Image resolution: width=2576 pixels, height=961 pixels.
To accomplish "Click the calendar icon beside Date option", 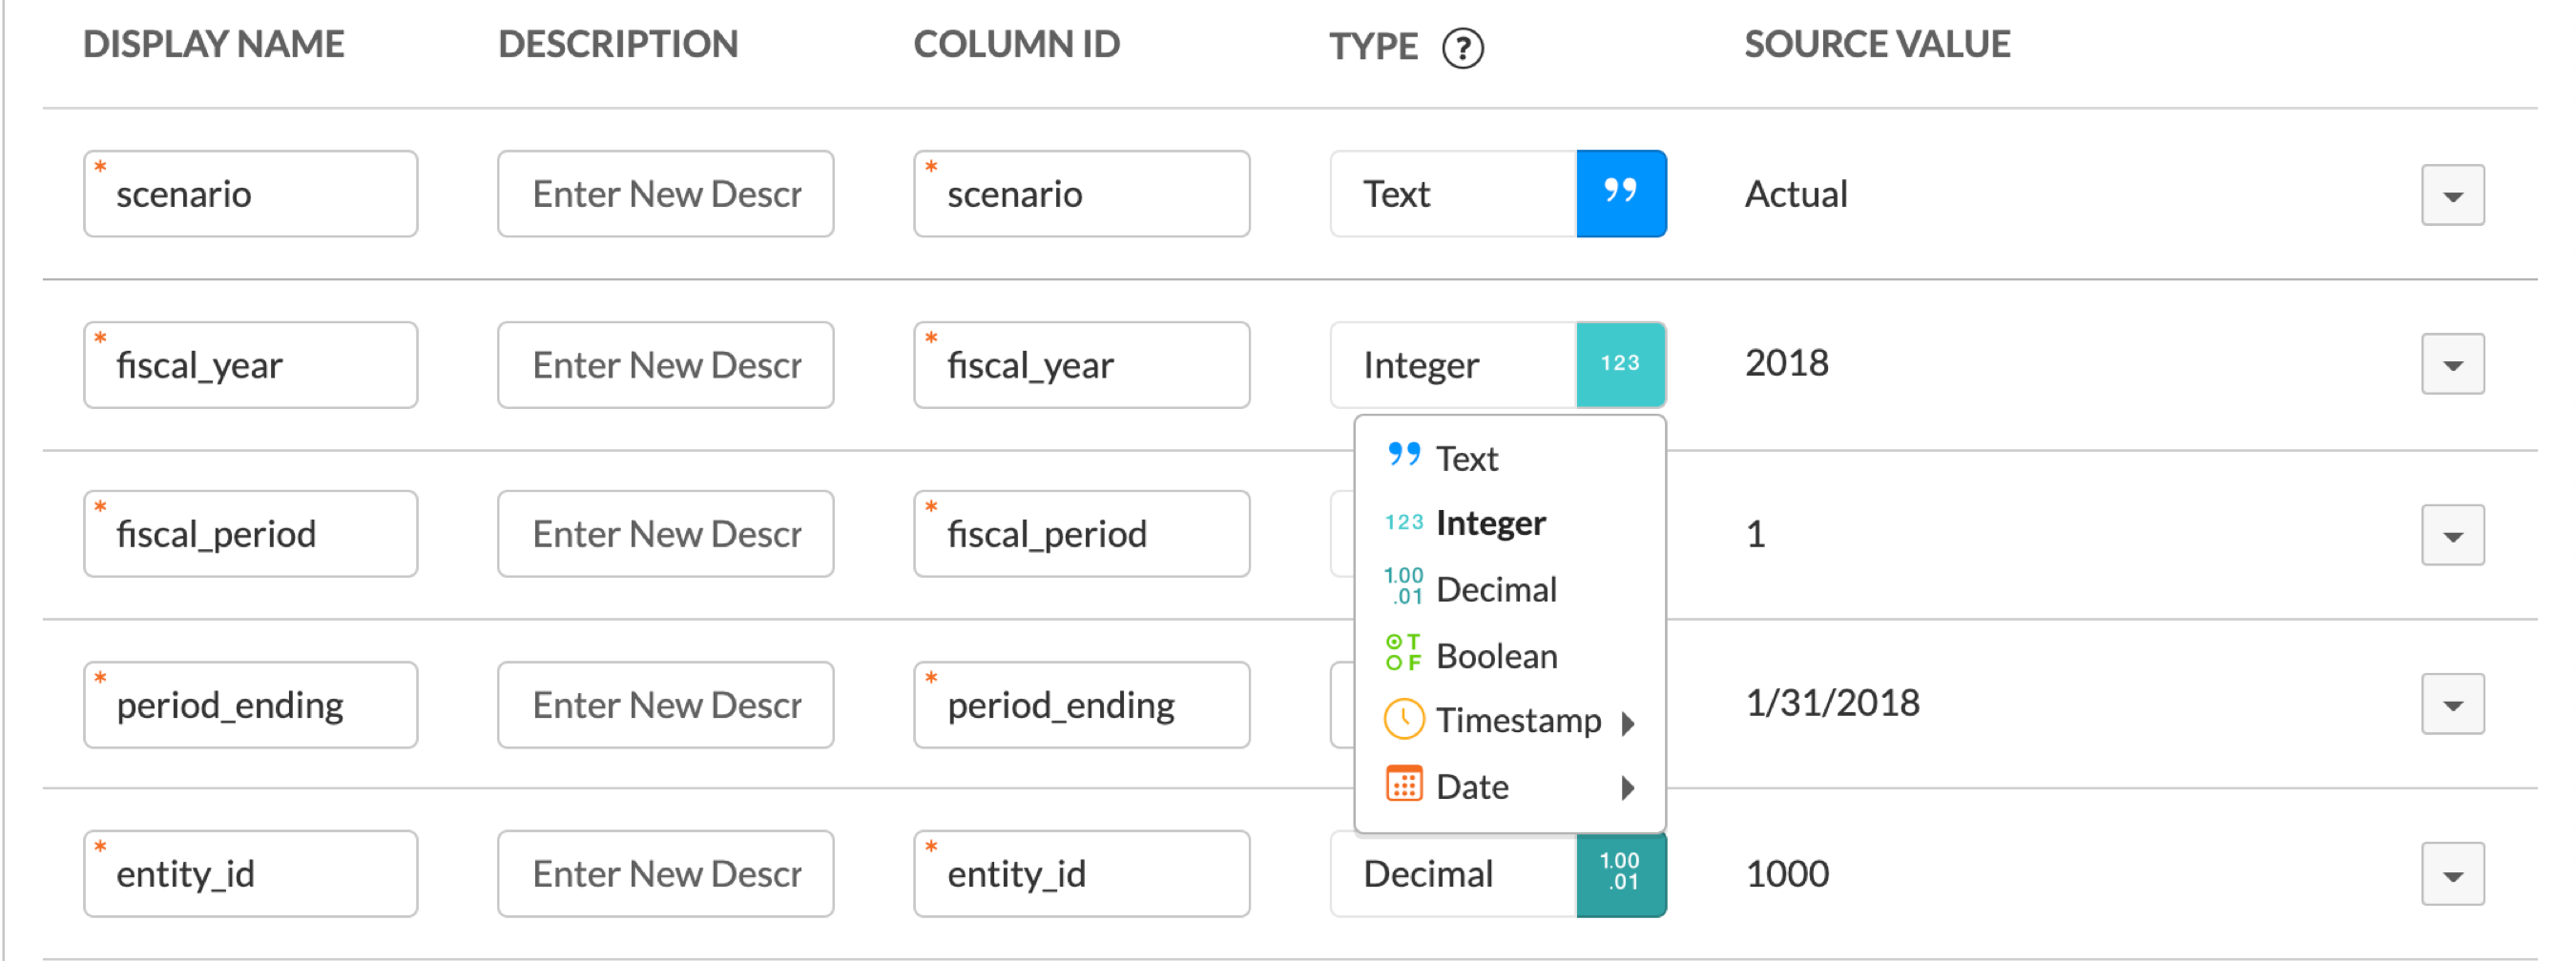I will tap(1403, 787).
